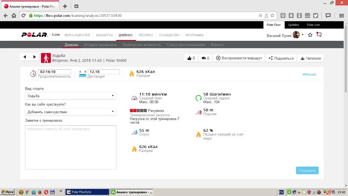The image size is (348, 196).
Task: Go to previous training with left arrow
Action: (25, 57)
